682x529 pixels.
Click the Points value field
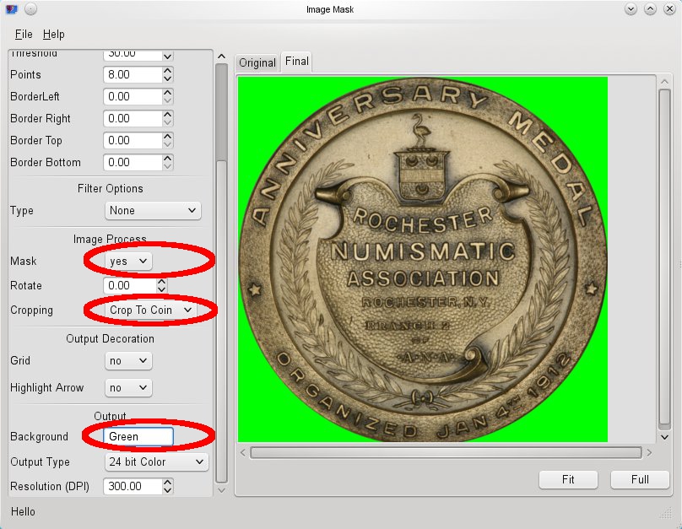(x=133, y=75)
